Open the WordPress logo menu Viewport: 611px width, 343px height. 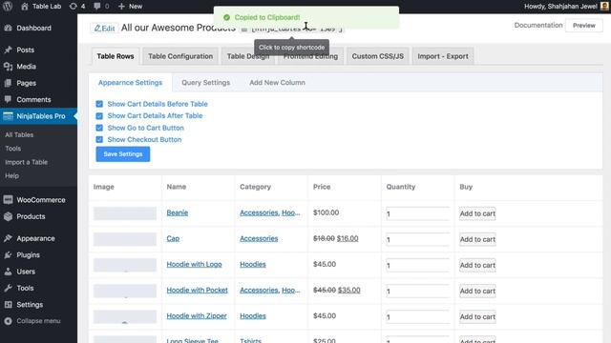point(8,7)
